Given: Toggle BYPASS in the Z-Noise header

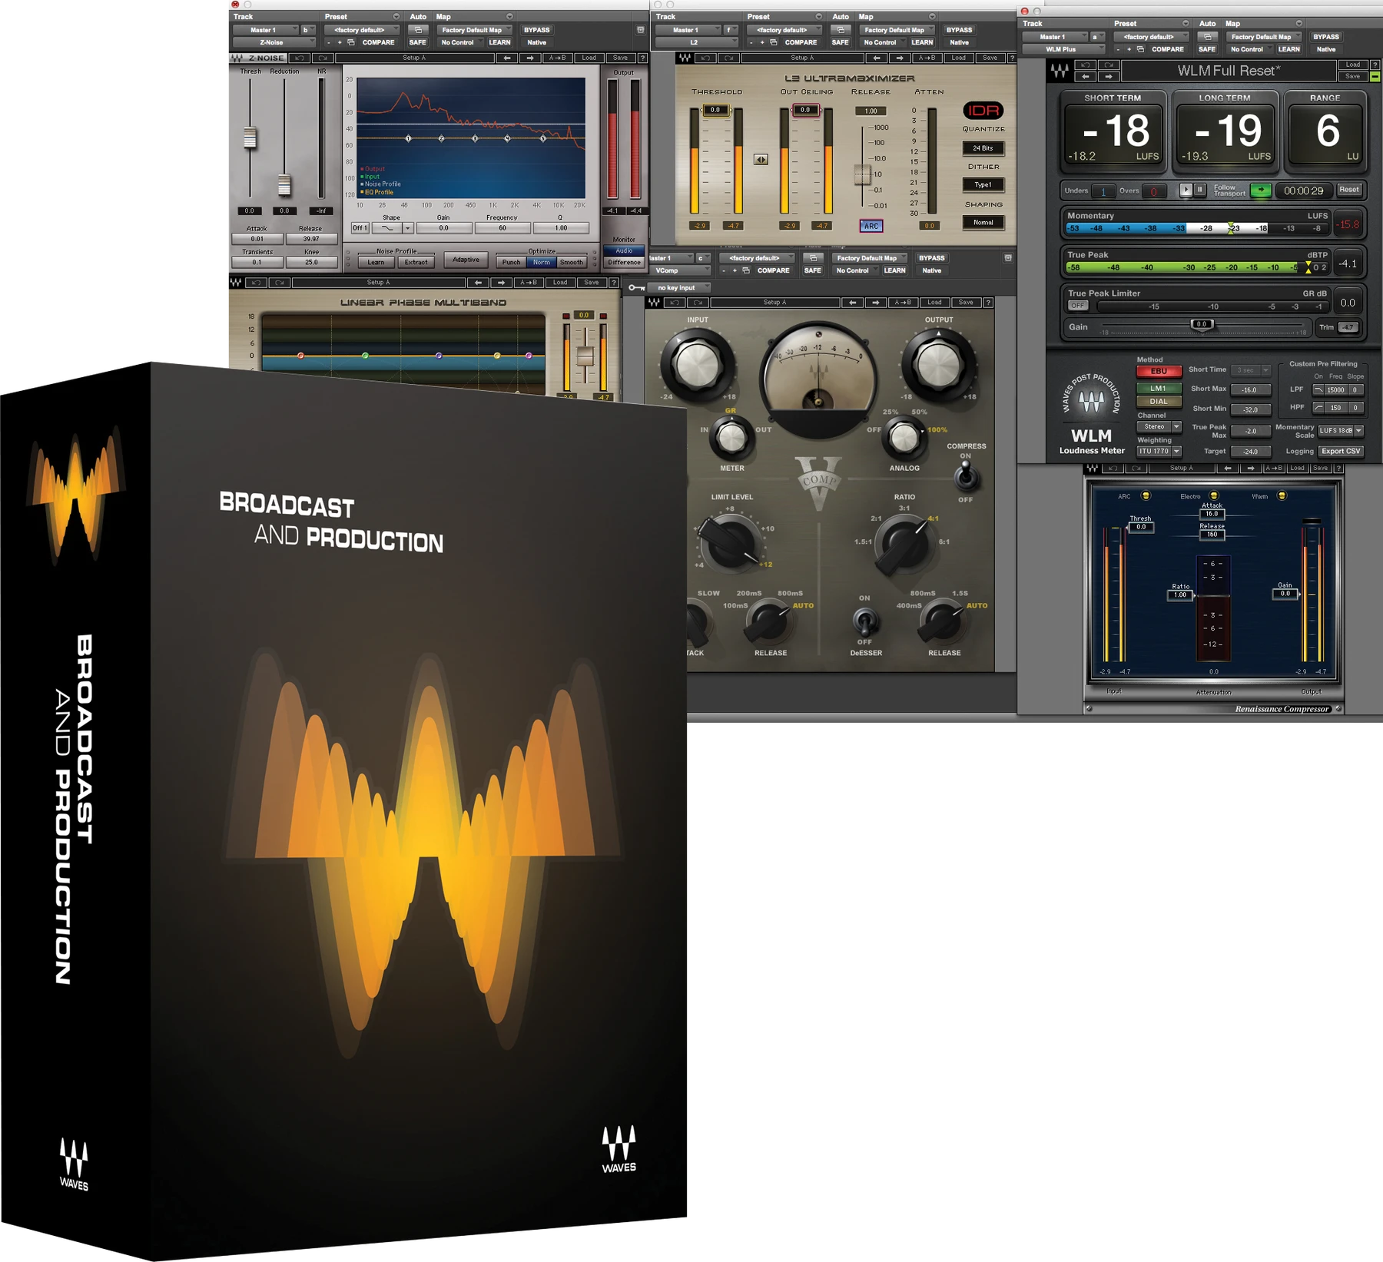Looking at the screenshot, I should [x=536, y=31].
